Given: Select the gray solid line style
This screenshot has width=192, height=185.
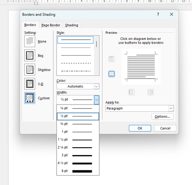Looking at the screenshot, I should (x=76, y=48).
